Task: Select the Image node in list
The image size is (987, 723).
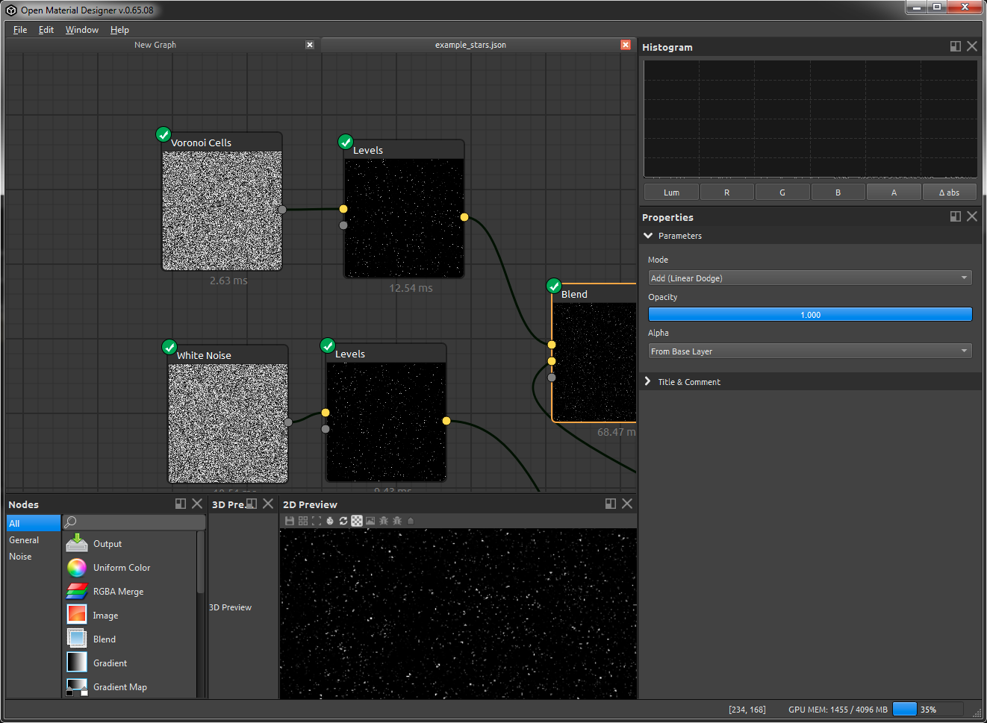Action: point(129,616)
